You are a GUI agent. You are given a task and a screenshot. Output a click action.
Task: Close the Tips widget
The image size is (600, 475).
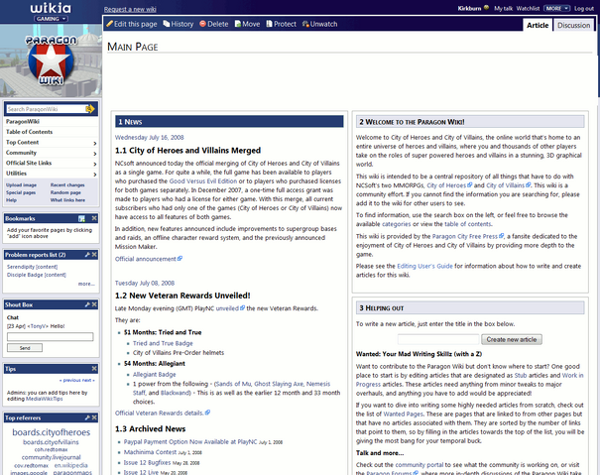[94, 369]
